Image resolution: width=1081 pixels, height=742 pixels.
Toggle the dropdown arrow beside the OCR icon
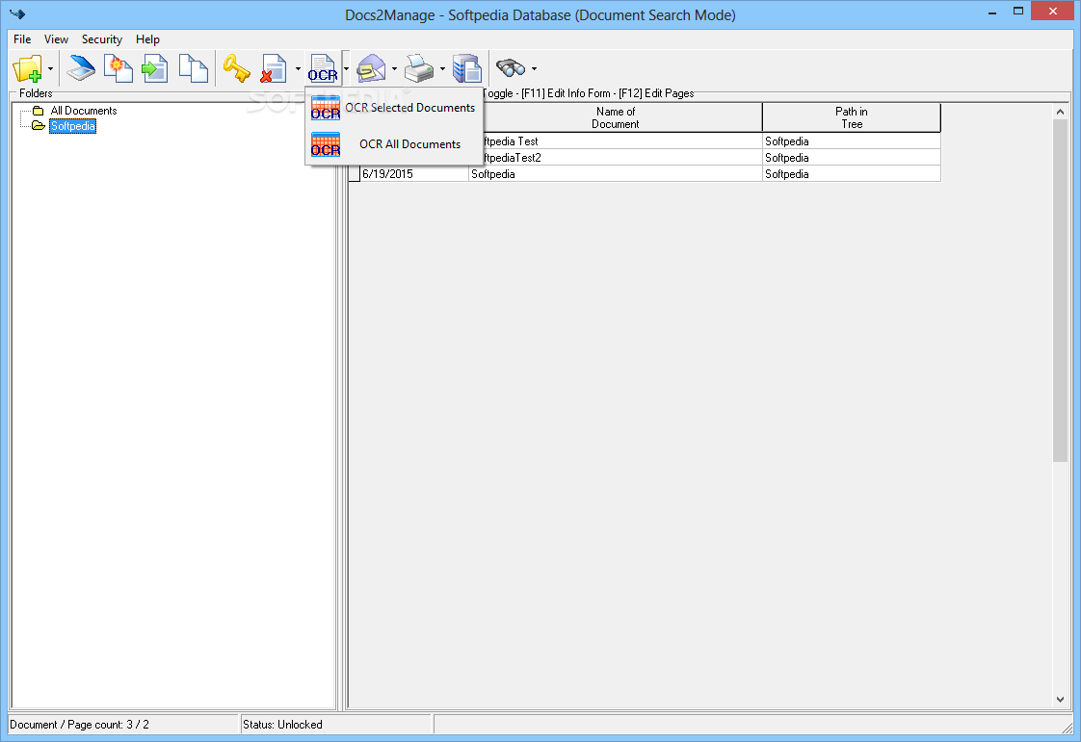pyautogui.click(x=346, y=69)
